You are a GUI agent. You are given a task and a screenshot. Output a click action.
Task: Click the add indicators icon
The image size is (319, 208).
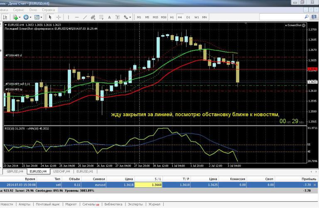pyautogui.click(x=15, y=17)
